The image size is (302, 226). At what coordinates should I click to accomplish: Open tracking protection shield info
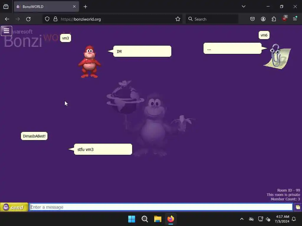[47, 19]
